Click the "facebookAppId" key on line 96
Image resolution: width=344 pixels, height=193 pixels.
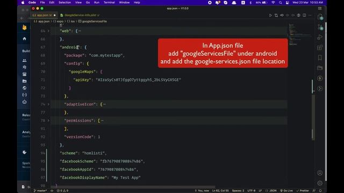tap(76, 169)
